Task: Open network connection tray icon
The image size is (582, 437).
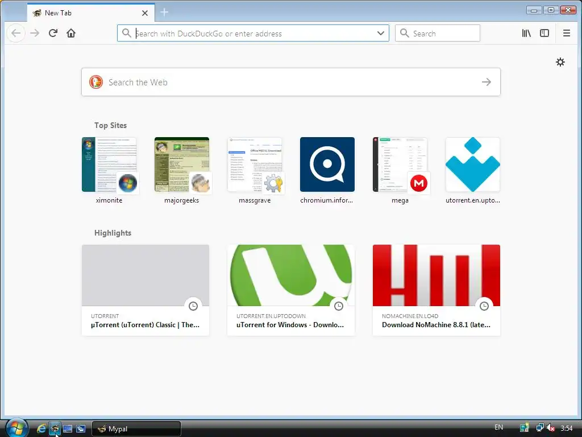Action: [x=540, y=428]
